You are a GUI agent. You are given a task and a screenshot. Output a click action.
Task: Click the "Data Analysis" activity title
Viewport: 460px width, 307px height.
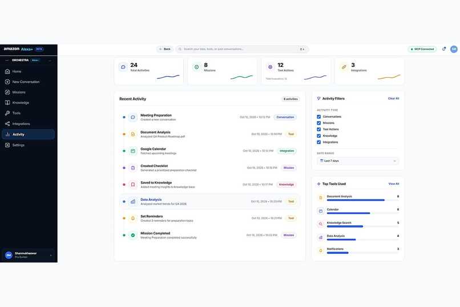click(x=151, y=200)
